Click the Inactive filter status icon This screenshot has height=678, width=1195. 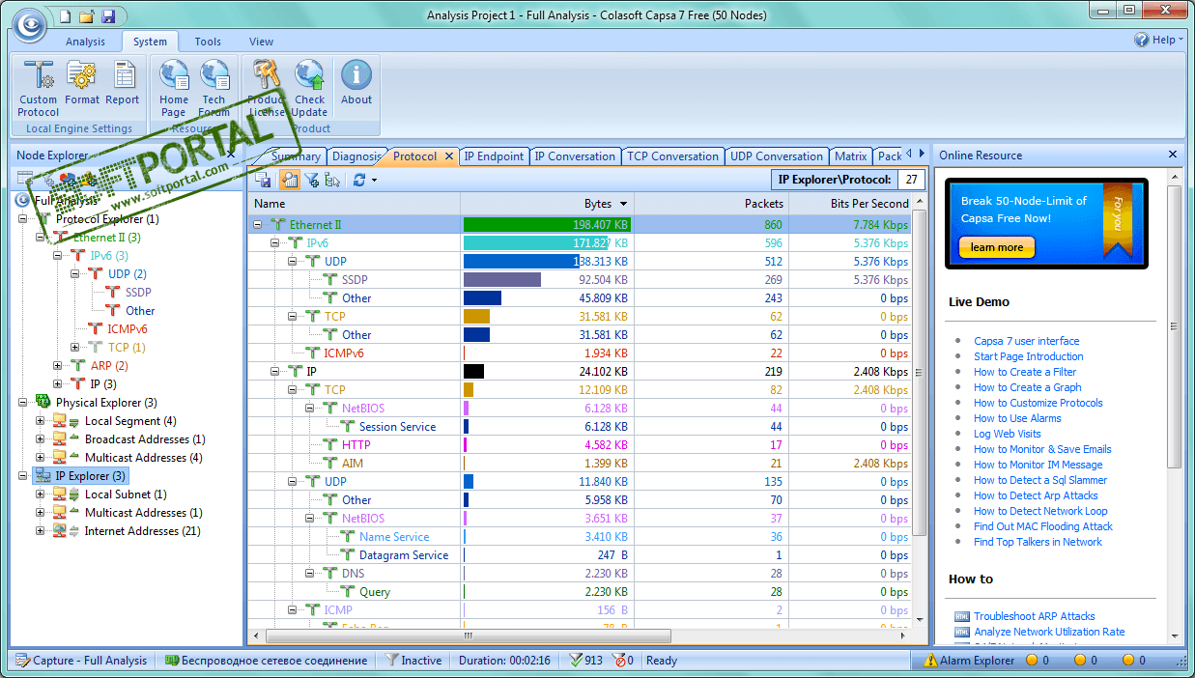(x=392, y=661)
